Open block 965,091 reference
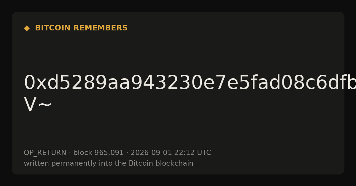The height and width of the screenshot is (186, 356). pyautogui.click(x=98, y=153)
